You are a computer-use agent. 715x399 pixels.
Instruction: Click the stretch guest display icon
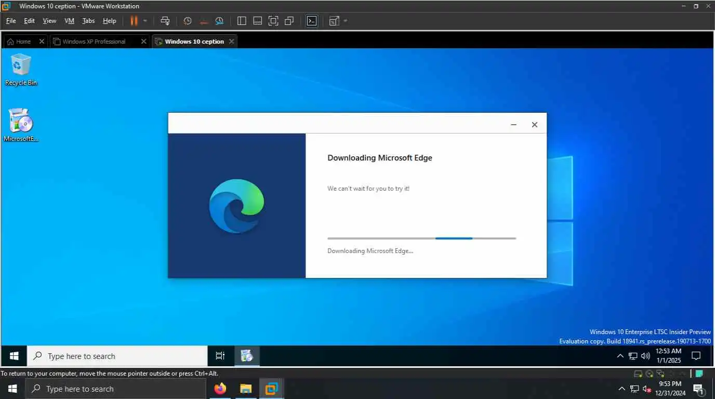coord(334,21)
